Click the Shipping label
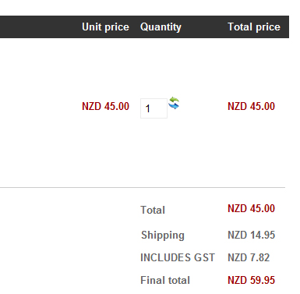 pyautogui.click(x=163, y=236)
